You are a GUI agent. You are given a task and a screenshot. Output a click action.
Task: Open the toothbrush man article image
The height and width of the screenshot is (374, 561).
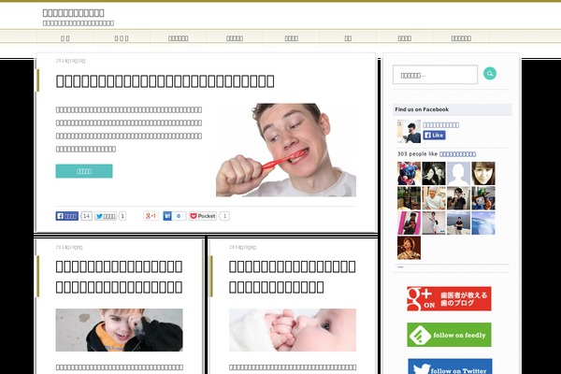click(286, 150)
